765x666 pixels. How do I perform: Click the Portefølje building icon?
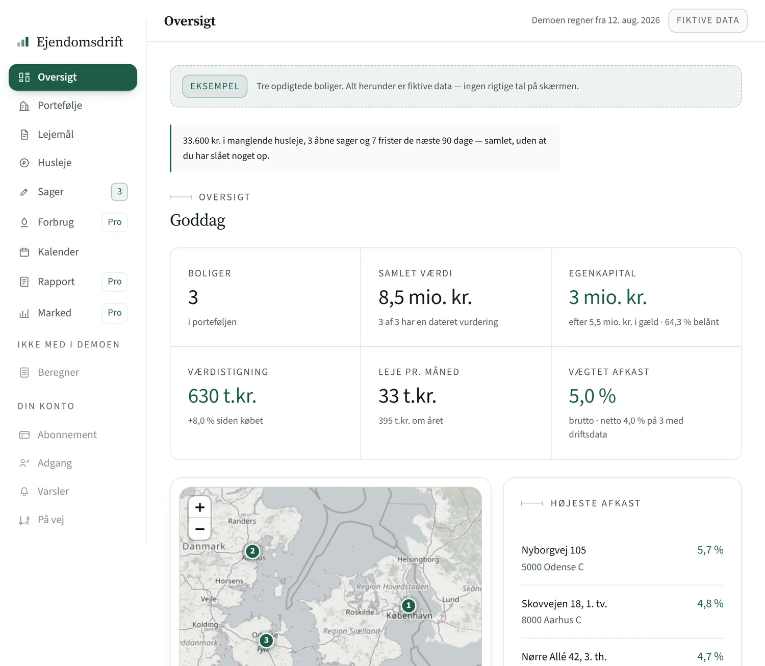pyautogui.click(x=24, y=106)
